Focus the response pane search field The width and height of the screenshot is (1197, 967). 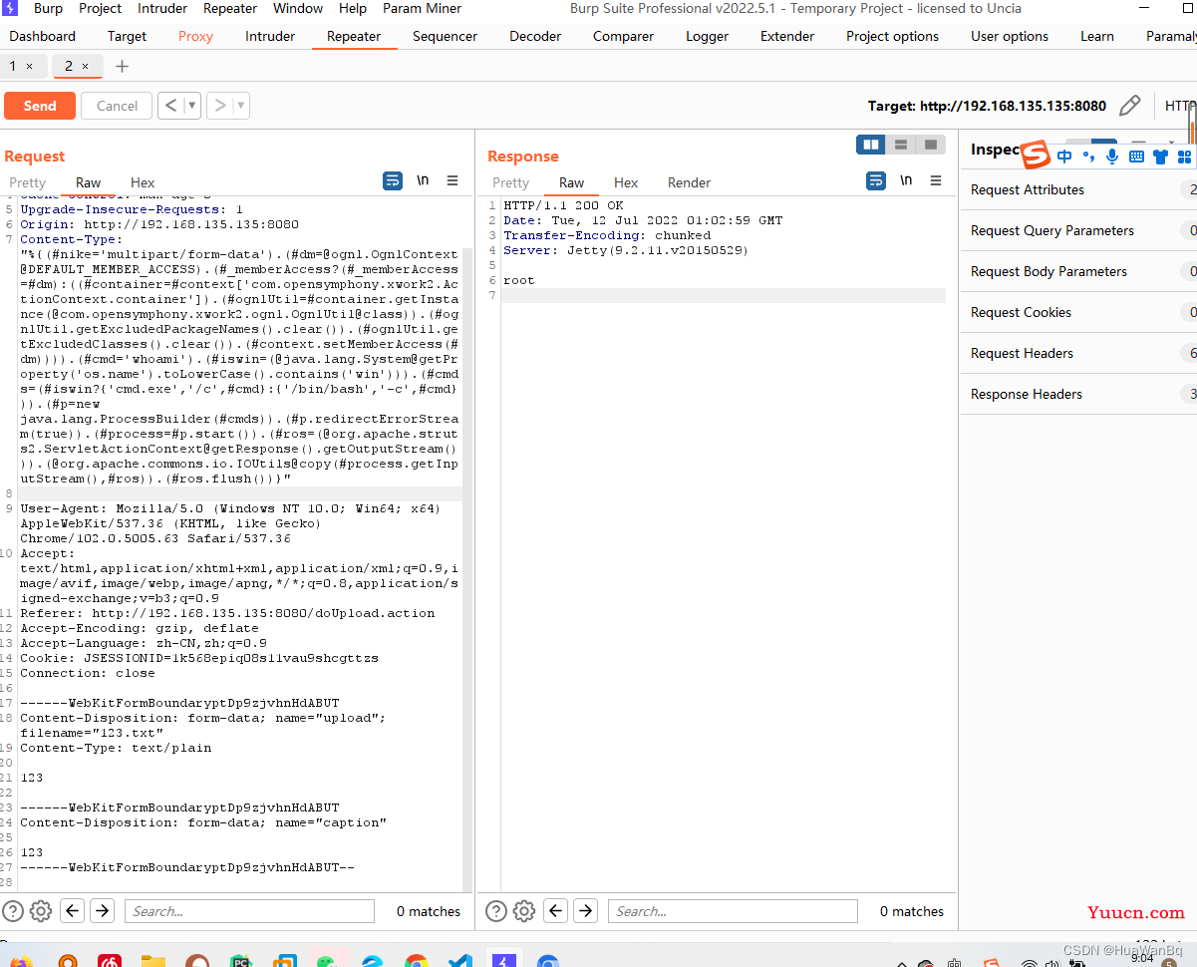(733, 910)
